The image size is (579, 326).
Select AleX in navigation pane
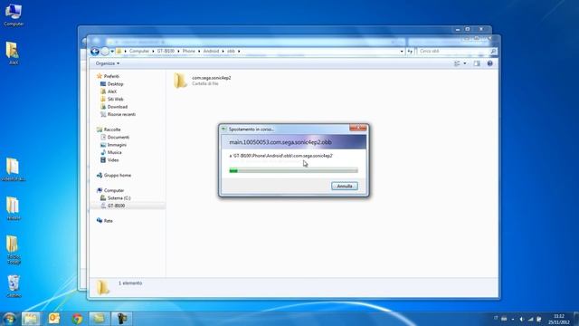tap(112, 91)
